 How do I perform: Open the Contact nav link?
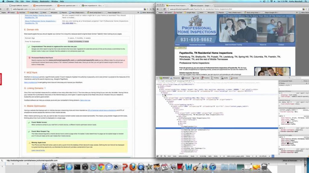coord(281,45)
